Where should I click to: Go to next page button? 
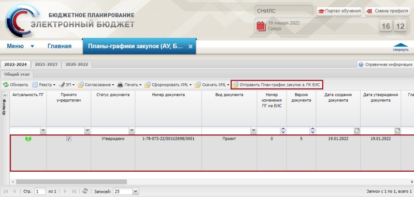65,191
